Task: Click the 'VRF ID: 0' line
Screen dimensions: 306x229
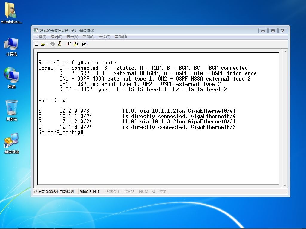Action: [52, 100]
